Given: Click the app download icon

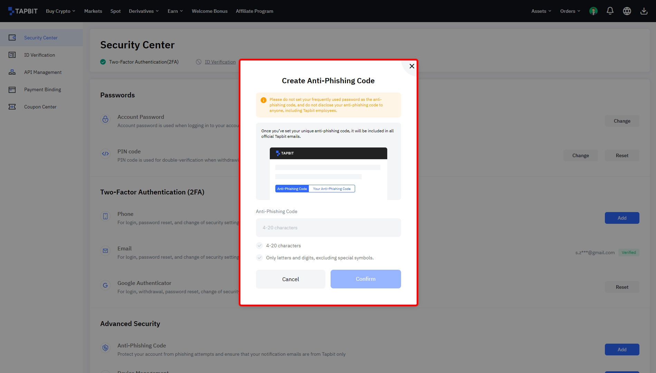Looking at the screenshot, I should click(x=644, y=11).
